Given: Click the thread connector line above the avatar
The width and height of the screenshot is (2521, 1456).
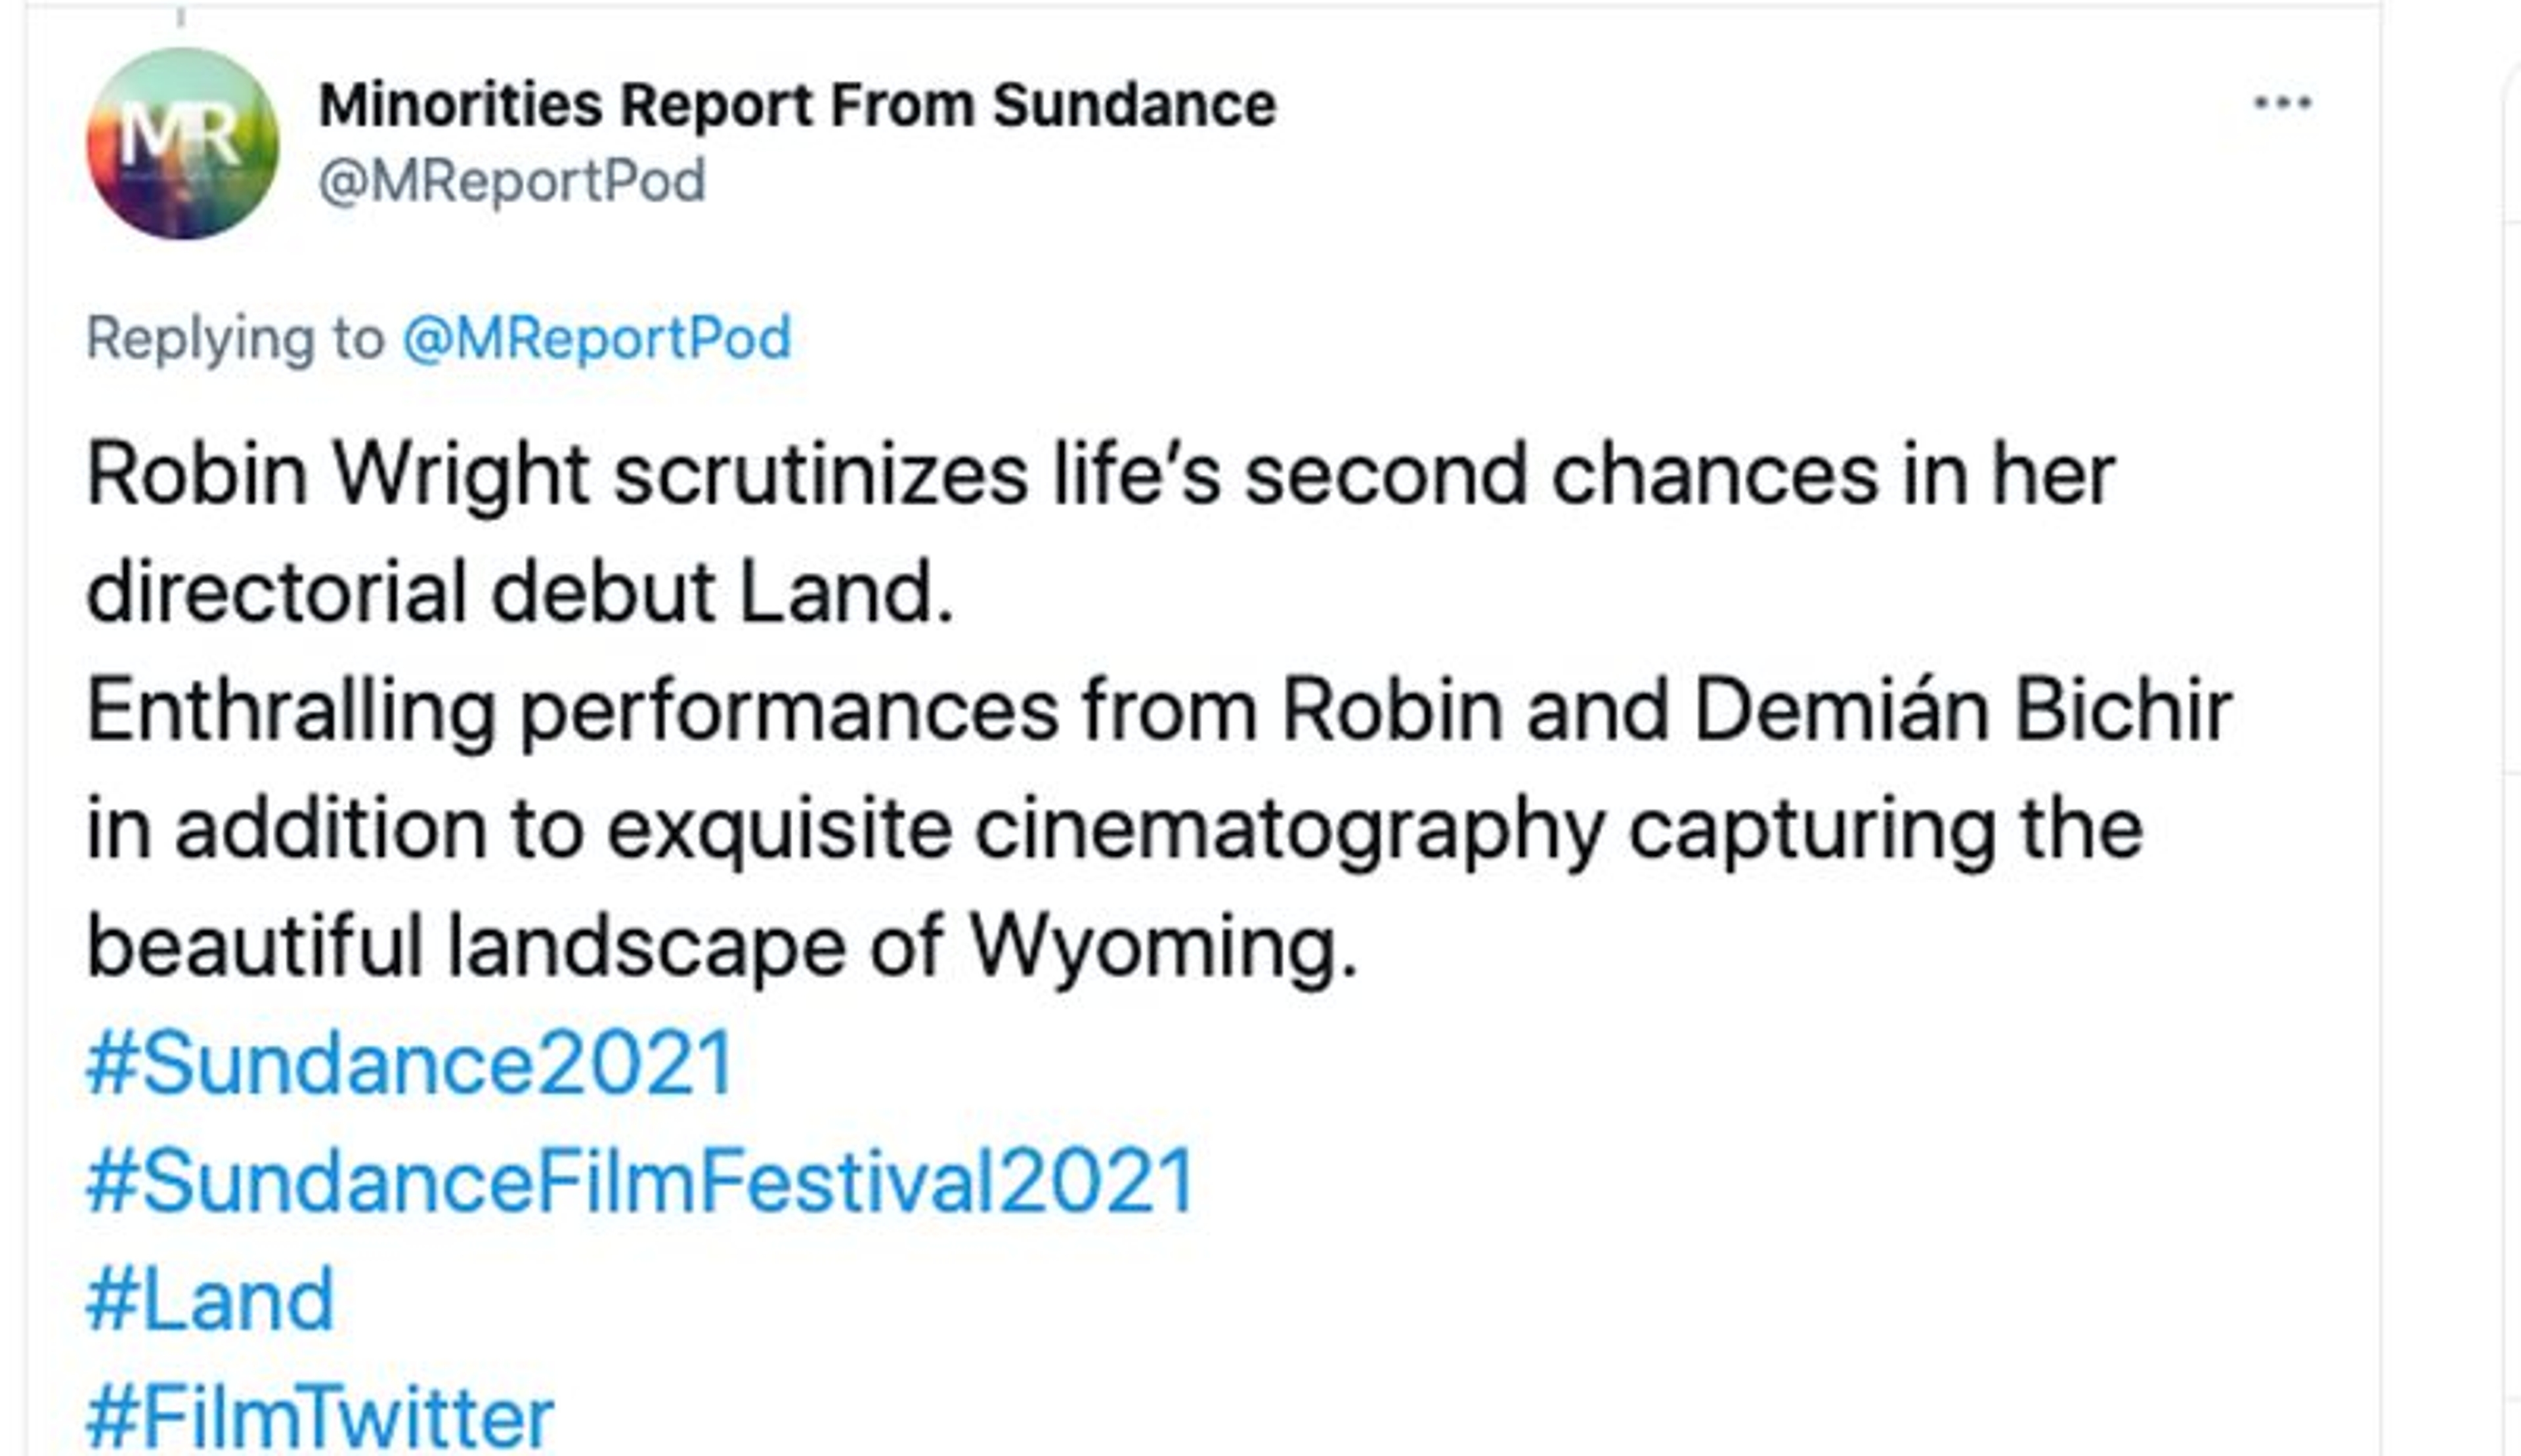Looking at the screenshot, I should 181,17.
